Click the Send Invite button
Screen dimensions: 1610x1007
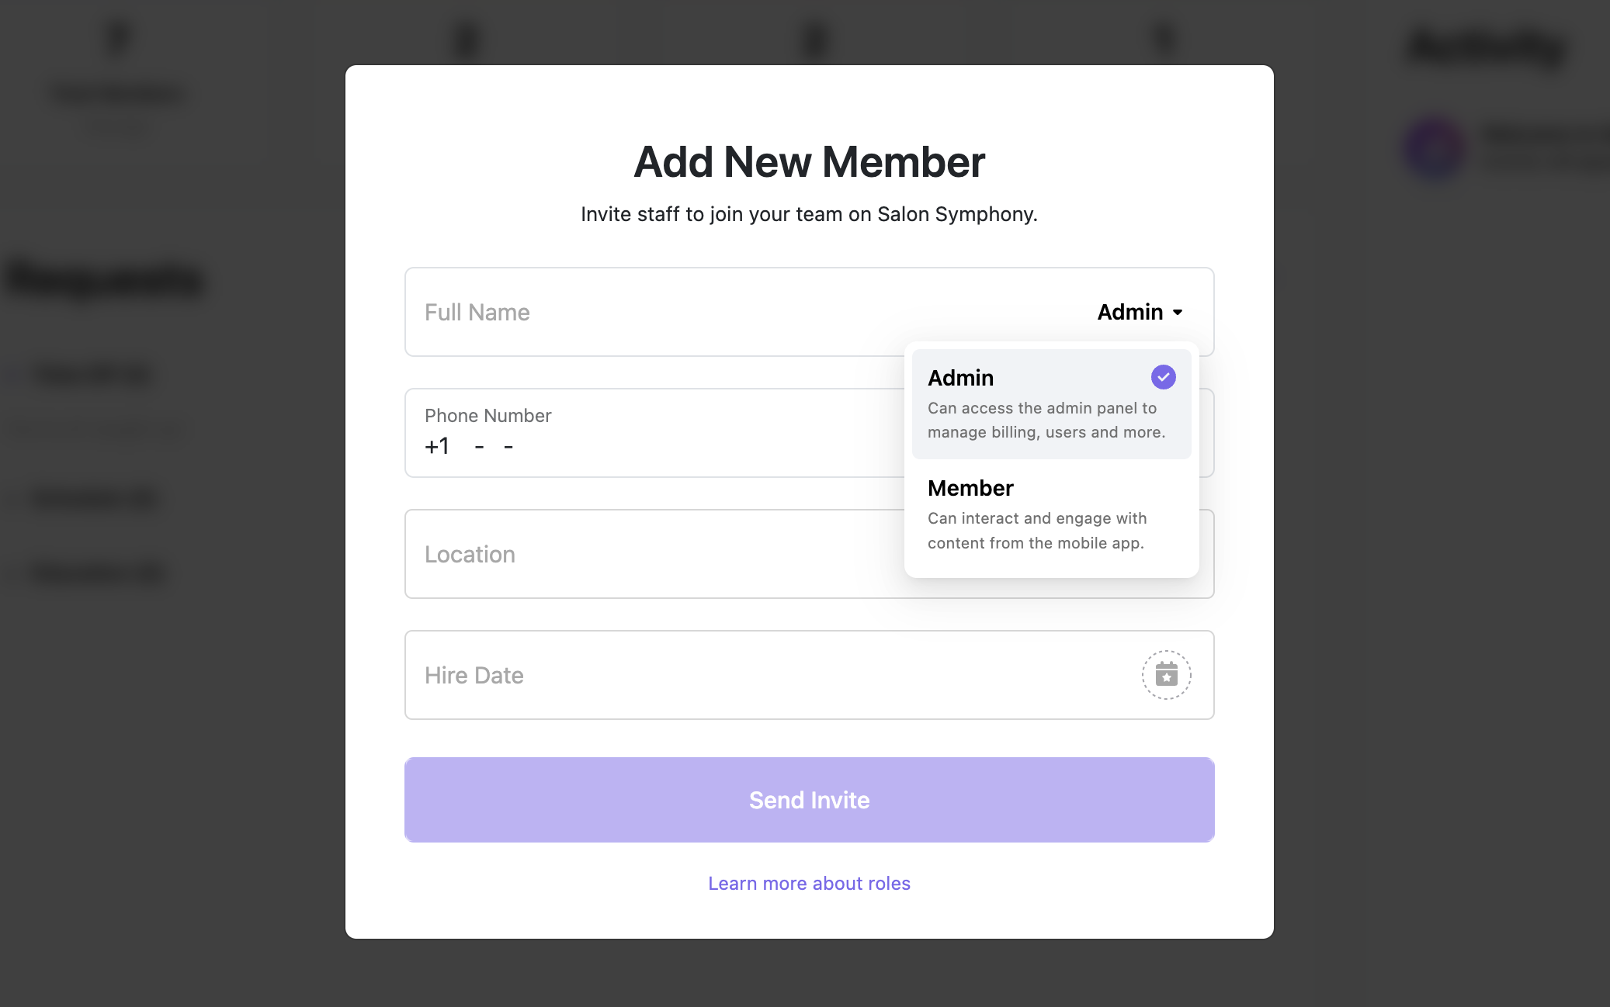click(809, 800)
